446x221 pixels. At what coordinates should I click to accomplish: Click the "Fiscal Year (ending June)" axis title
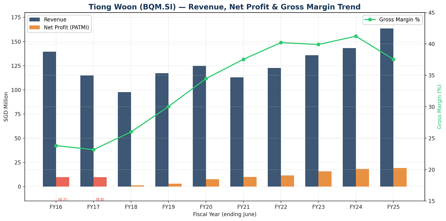[x=225, y=214]
